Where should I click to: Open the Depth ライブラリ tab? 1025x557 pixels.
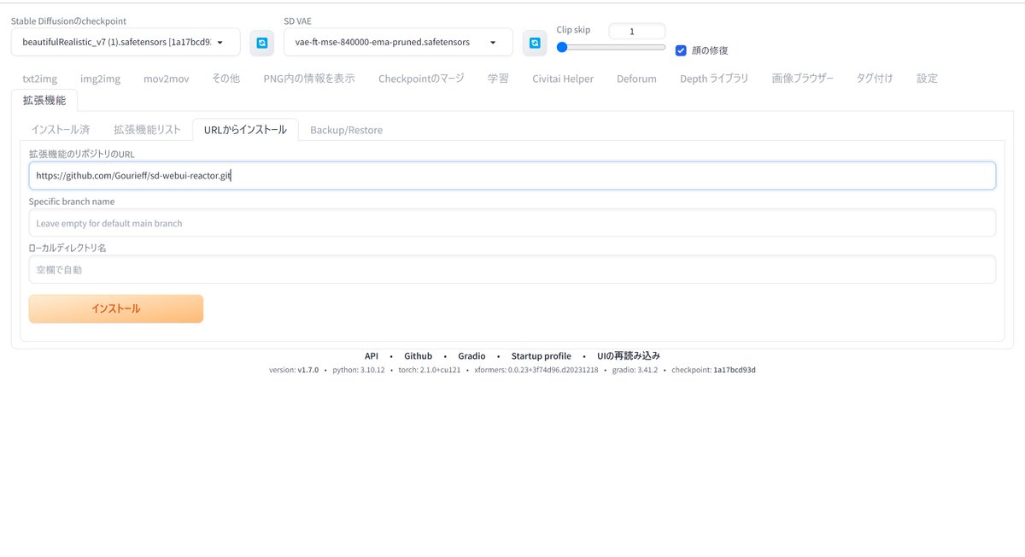point(714,79)
